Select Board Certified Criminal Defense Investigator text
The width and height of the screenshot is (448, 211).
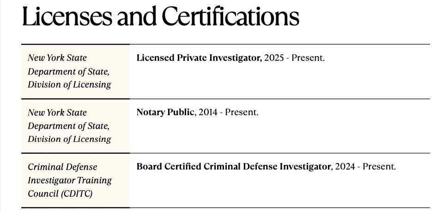pyautogui.click(x=234, y=166)
